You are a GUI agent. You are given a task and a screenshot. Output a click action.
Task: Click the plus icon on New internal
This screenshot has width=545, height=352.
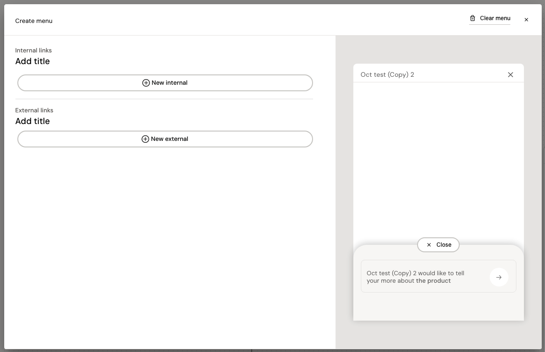[146, 83]
